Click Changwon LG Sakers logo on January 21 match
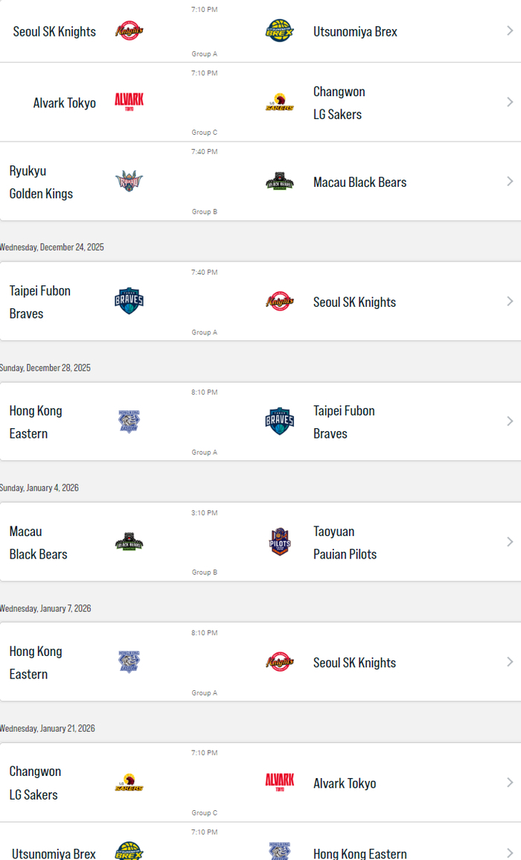 pyautogui.click(x=130, y=783)
